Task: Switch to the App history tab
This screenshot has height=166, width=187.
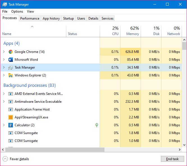Action: [51, 18]
